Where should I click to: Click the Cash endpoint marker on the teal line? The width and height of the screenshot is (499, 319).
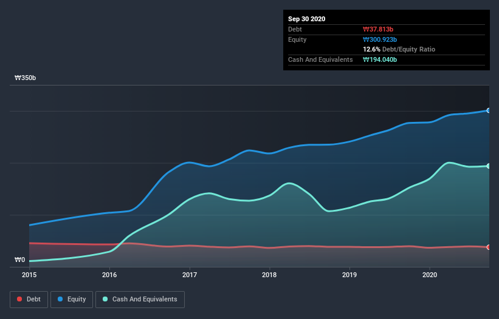pyautogui.click(x=489, y=166)
